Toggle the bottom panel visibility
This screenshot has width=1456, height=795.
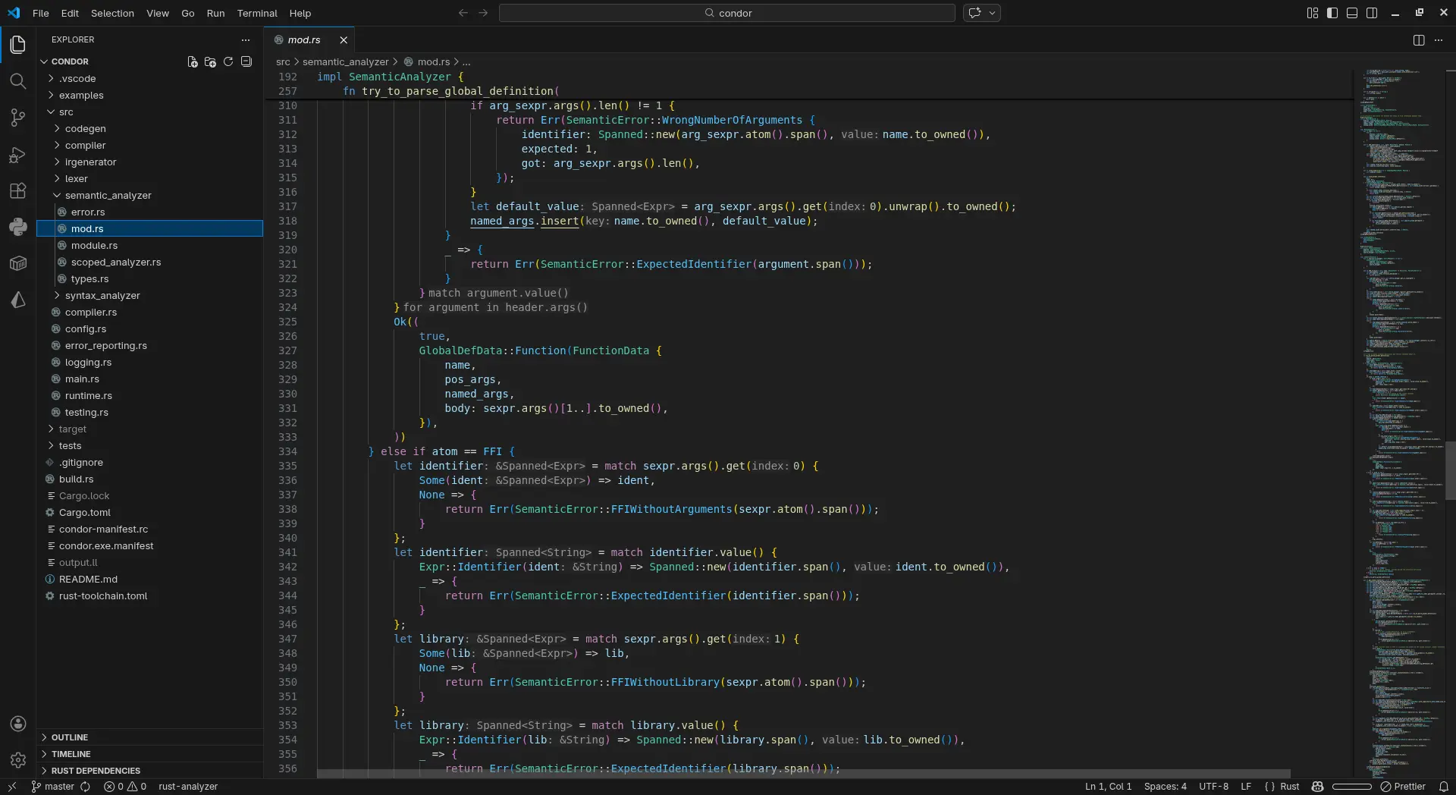pos(1352,13)
